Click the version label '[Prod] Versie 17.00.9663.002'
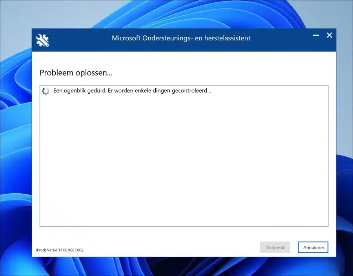353x276 pixels. [x=60, y=250]
